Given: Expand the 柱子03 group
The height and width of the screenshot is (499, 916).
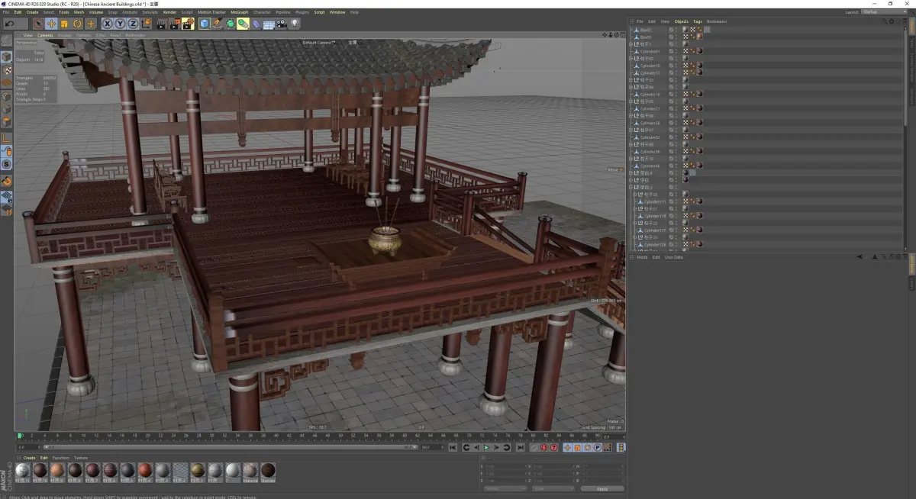Looking at the screenshot, I should click(631, 80).
